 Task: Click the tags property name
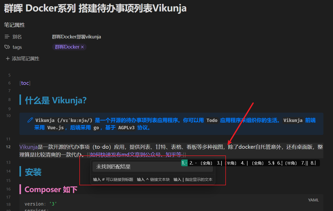17,47
